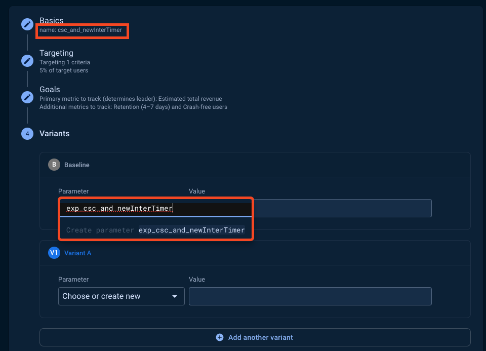
Task: Click '5% of target users' text
Action: click(64, 70)
